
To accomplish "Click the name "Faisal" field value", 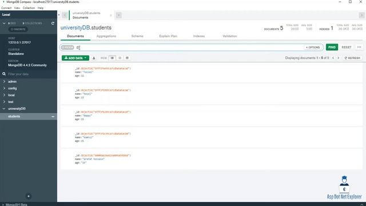I will point(88,72).
